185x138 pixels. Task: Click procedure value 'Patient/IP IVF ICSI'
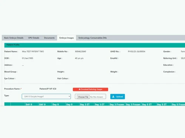tap(48, 89)
